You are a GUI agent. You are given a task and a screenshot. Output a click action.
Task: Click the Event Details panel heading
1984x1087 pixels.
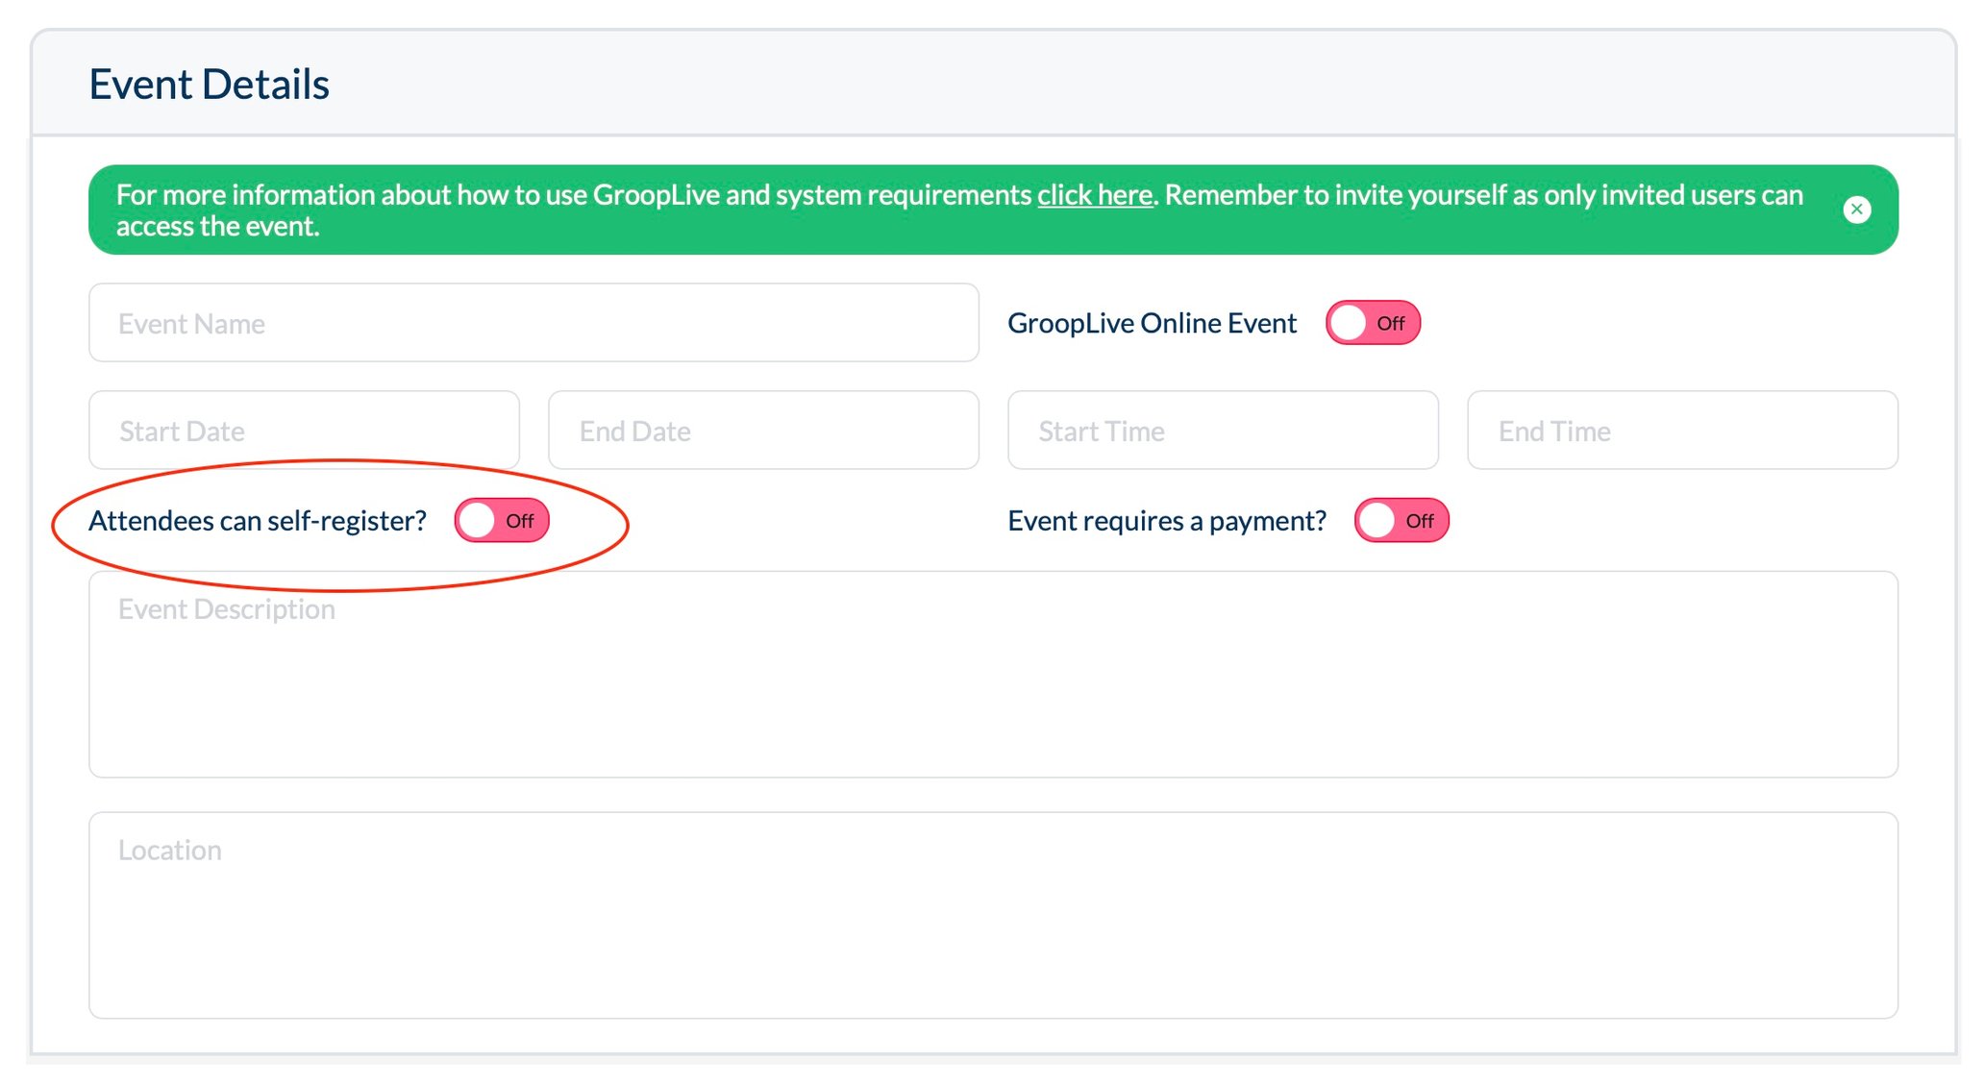pos(210,85)
